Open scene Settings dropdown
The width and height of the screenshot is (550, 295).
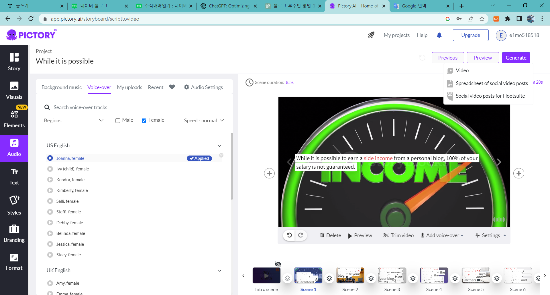(491, 235)
